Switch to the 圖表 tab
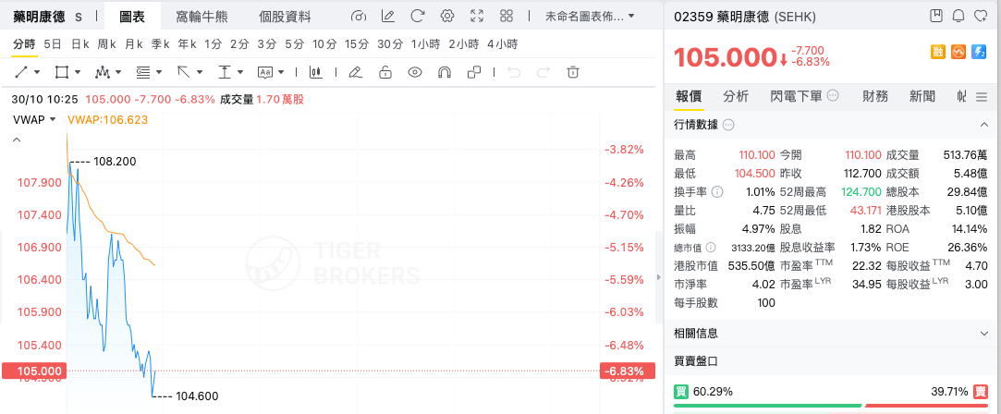The height and width of the screenshot is (414, 1001). tap(132, 17)
